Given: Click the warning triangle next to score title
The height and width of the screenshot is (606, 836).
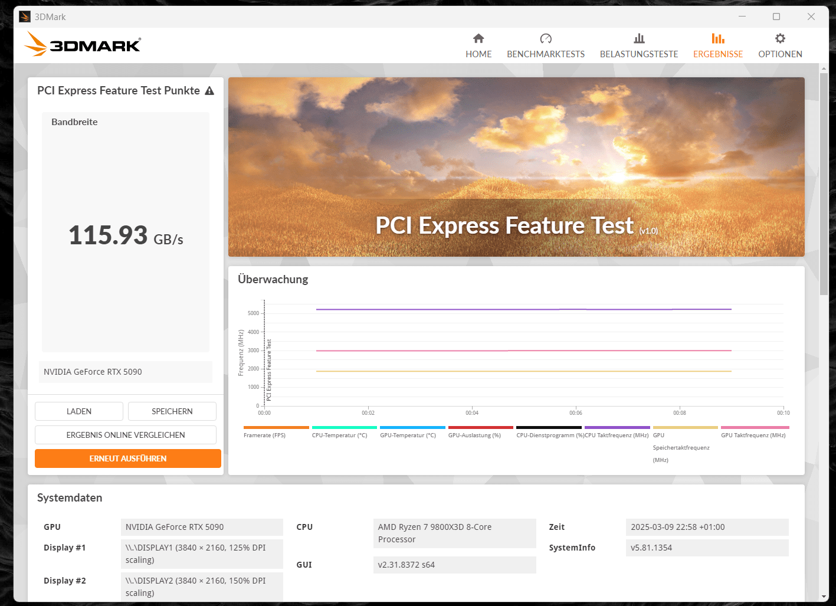Looking at the screenshot, I should (209, 91).
